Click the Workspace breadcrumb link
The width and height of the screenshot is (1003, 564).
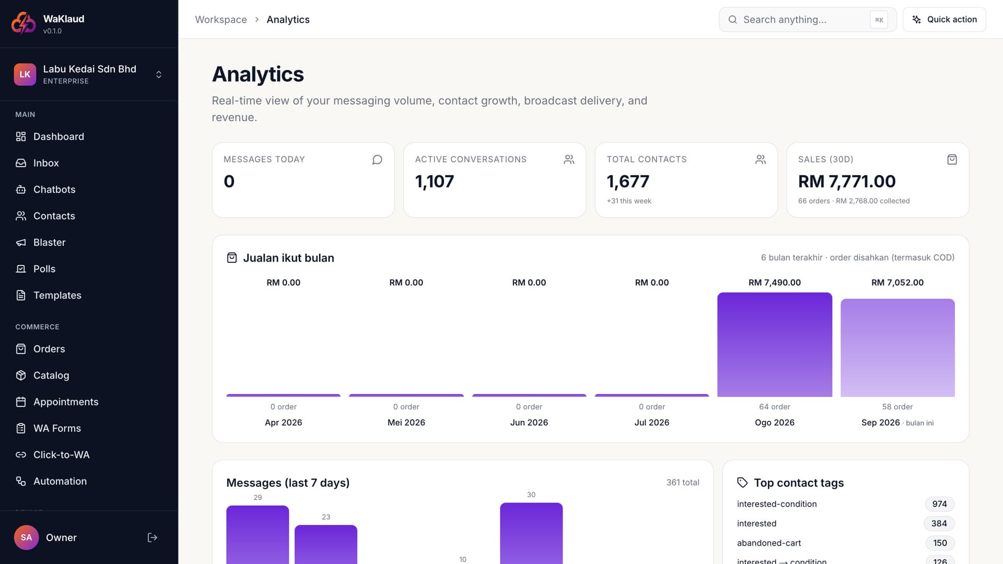point(221,19)
